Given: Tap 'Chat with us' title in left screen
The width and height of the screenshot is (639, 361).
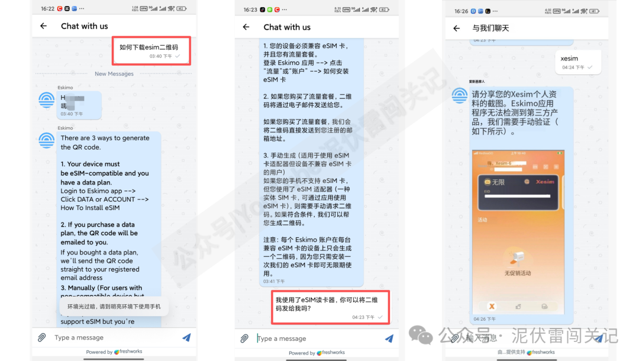Looking at the screenshot, I should (85, 26).
